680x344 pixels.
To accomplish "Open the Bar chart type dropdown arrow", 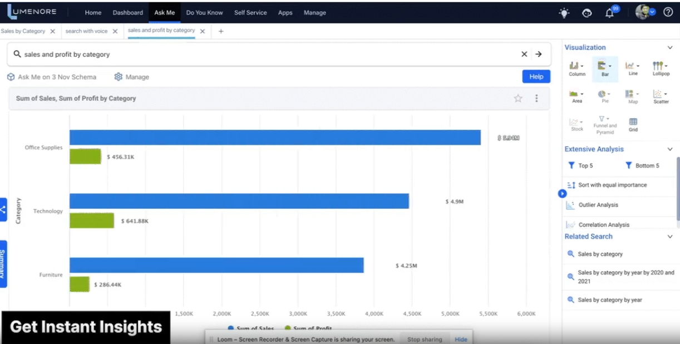I will click(611, 66).
